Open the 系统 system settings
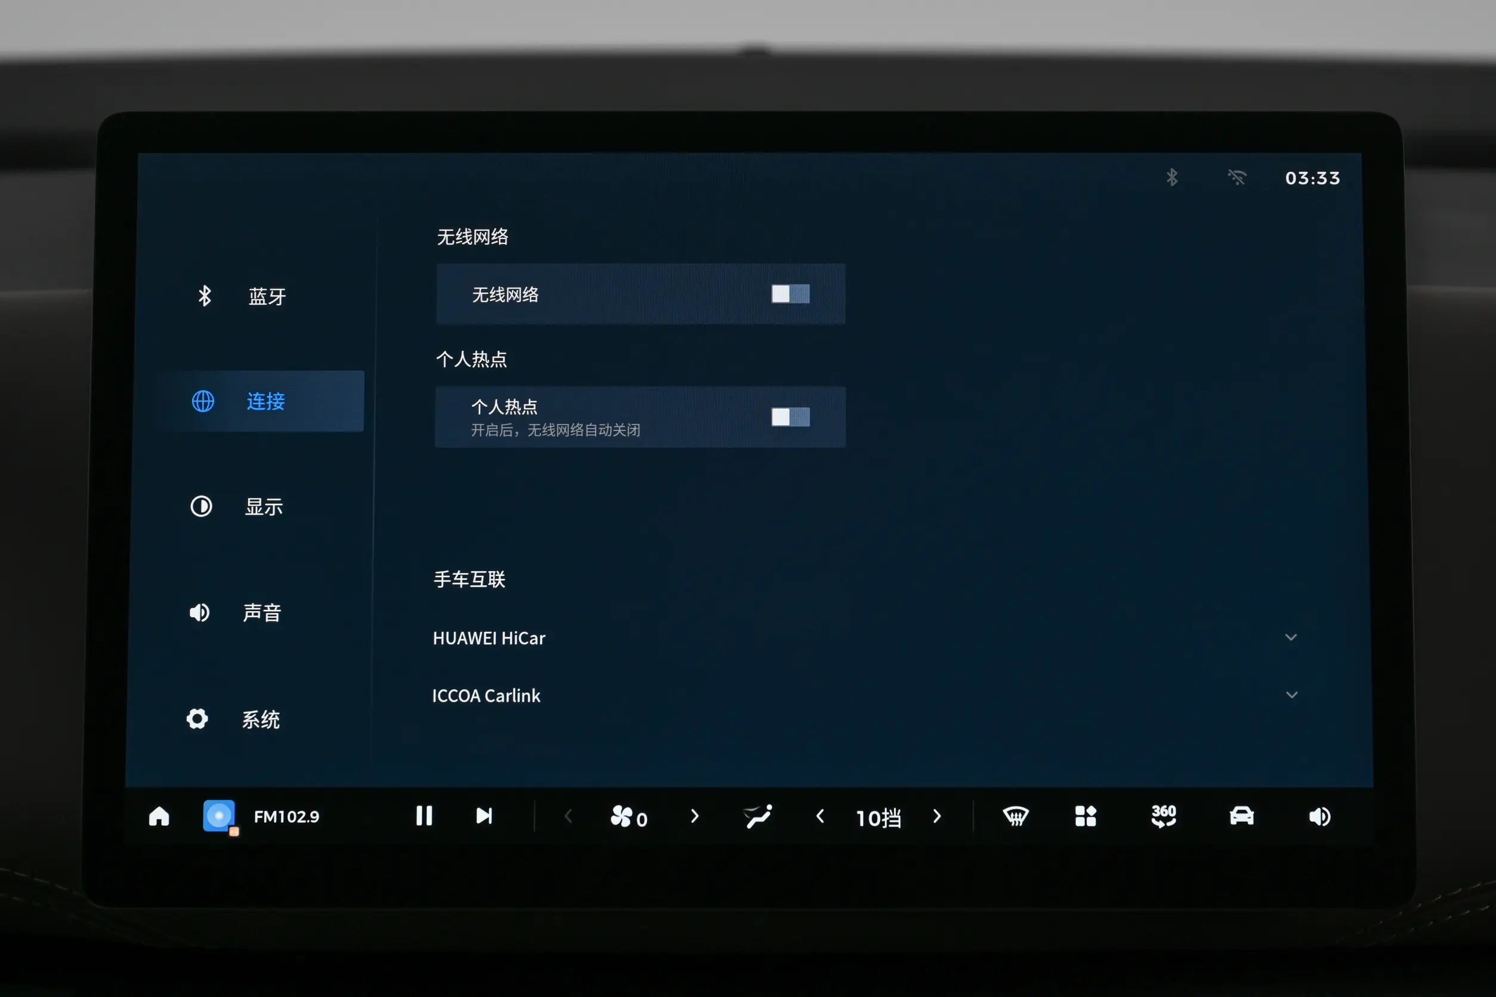Viewport: 1496px width, 997px height. pos(259,720)
